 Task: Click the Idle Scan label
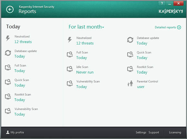coord(82,67)
